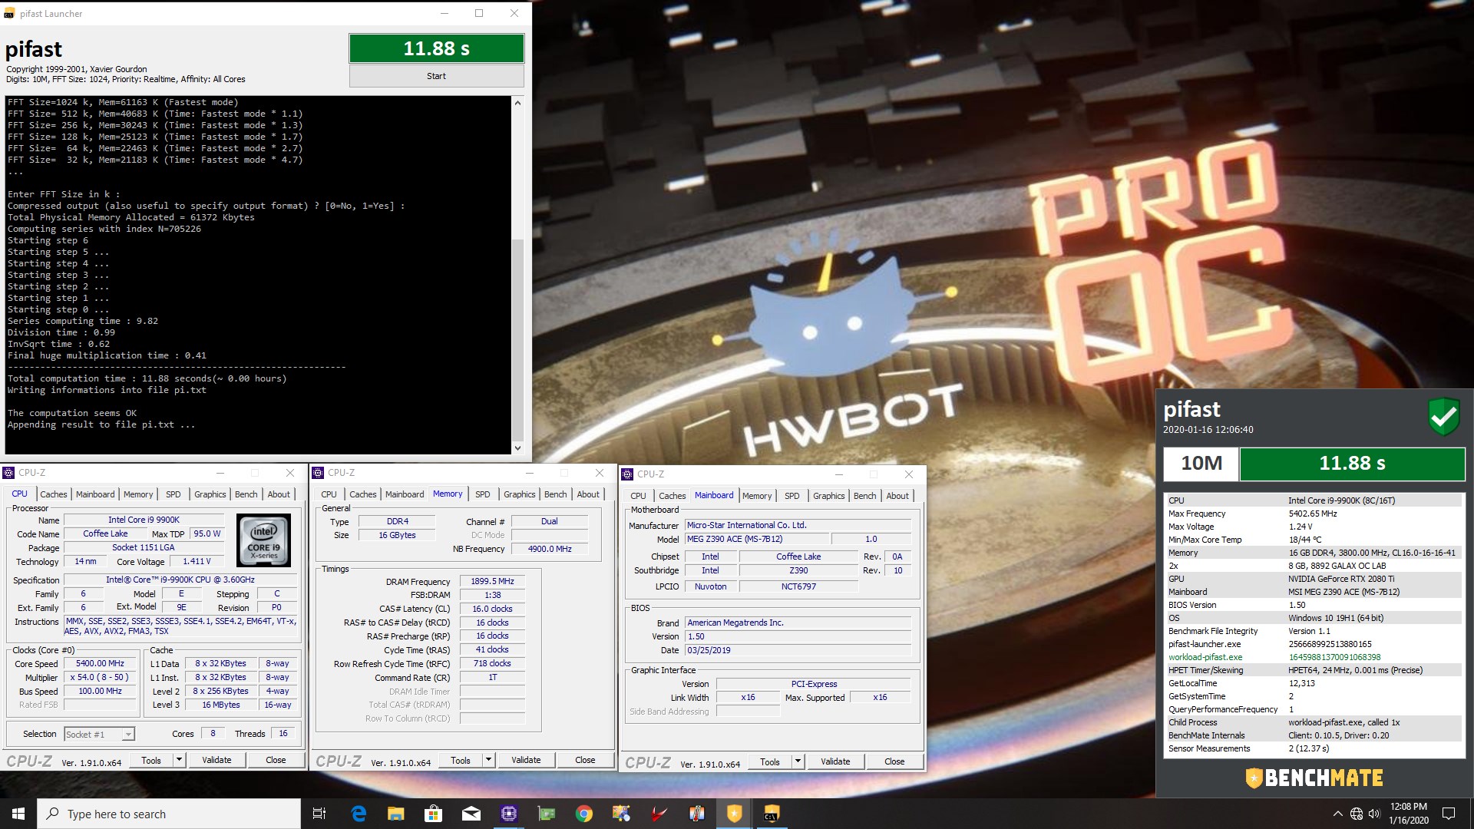Open Mainboard tab in first CPU-Z window
Image resolution: width=1474 pixels, height=829 pixels.
(95, 494)
